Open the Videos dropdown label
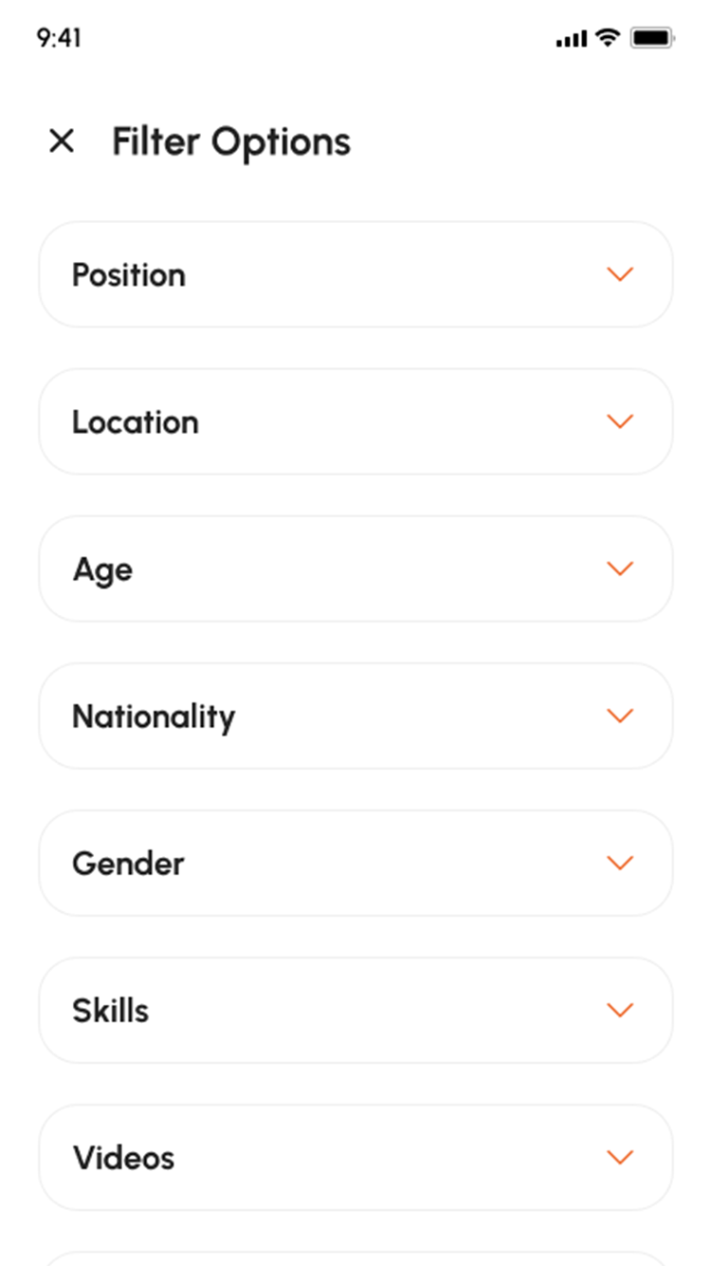Screen dimensions: 711x1266 (x=124, y=1158)
